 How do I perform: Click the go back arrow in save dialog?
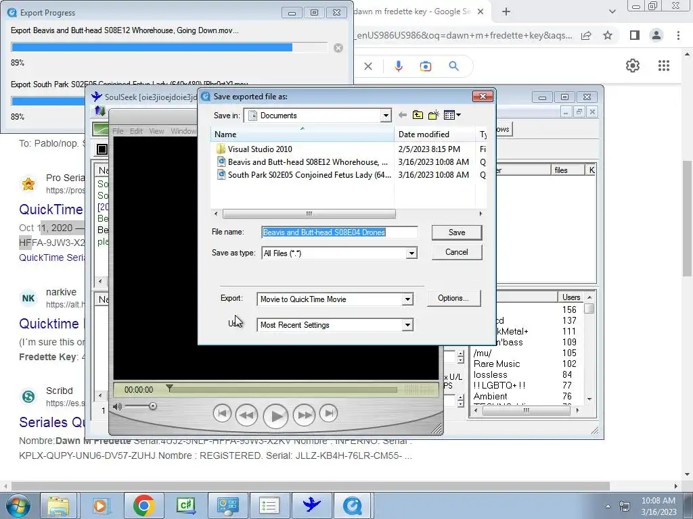coord(402,115)
